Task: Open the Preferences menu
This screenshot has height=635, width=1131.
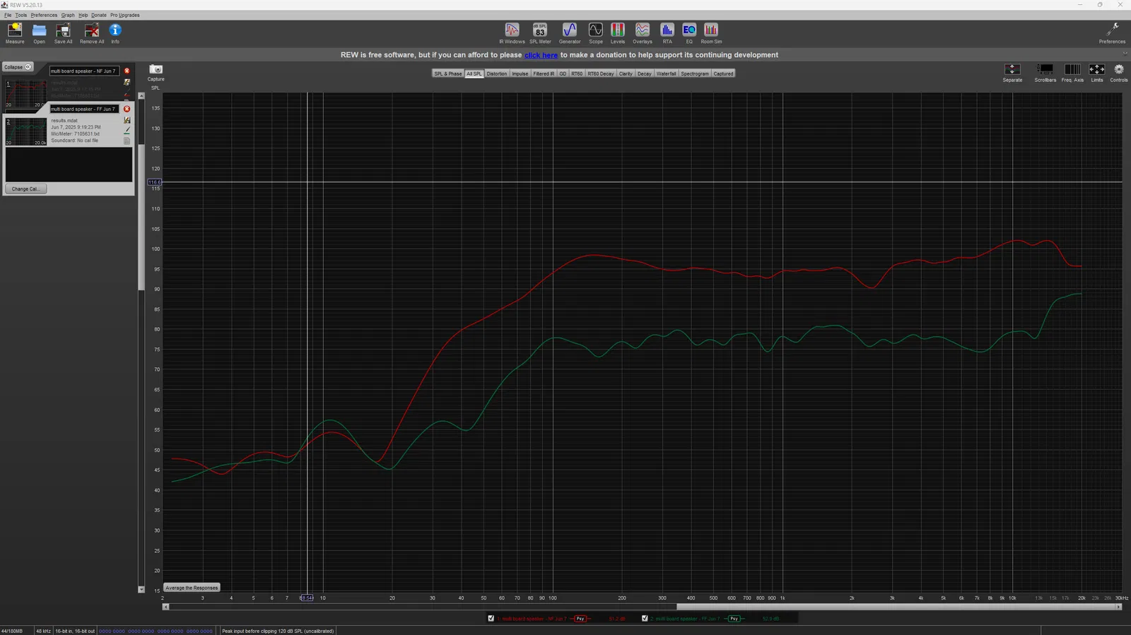Action: coord(44,15)
